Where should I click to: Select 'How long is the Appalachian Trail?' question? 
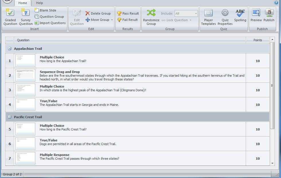63,61
